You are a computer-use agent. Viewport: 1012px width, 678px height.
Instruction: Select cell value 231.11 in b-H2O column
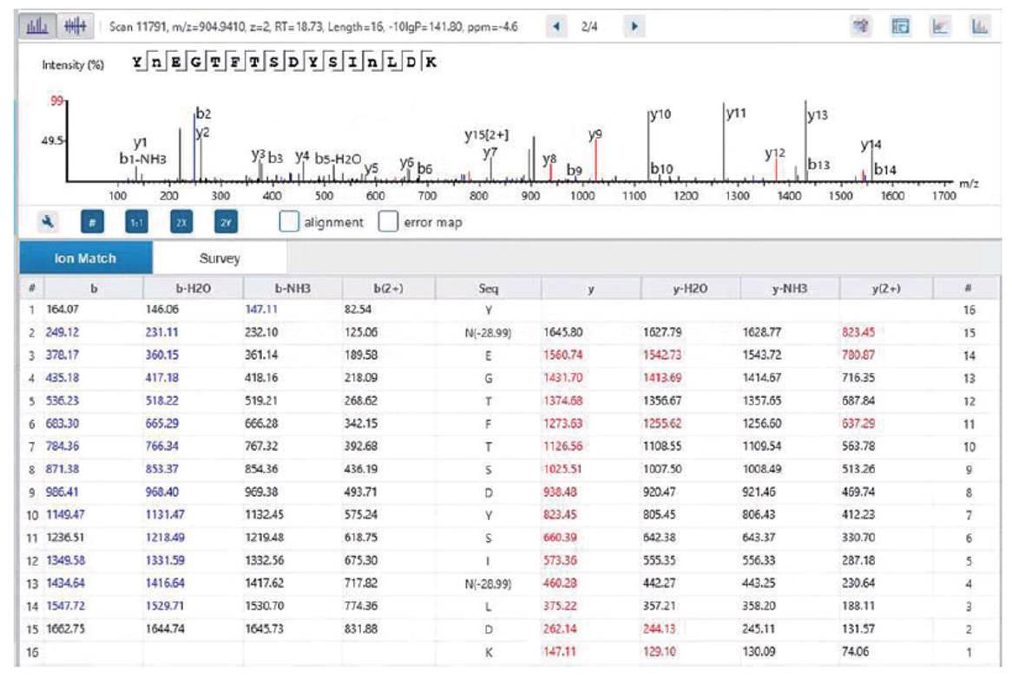click(162, 332)
